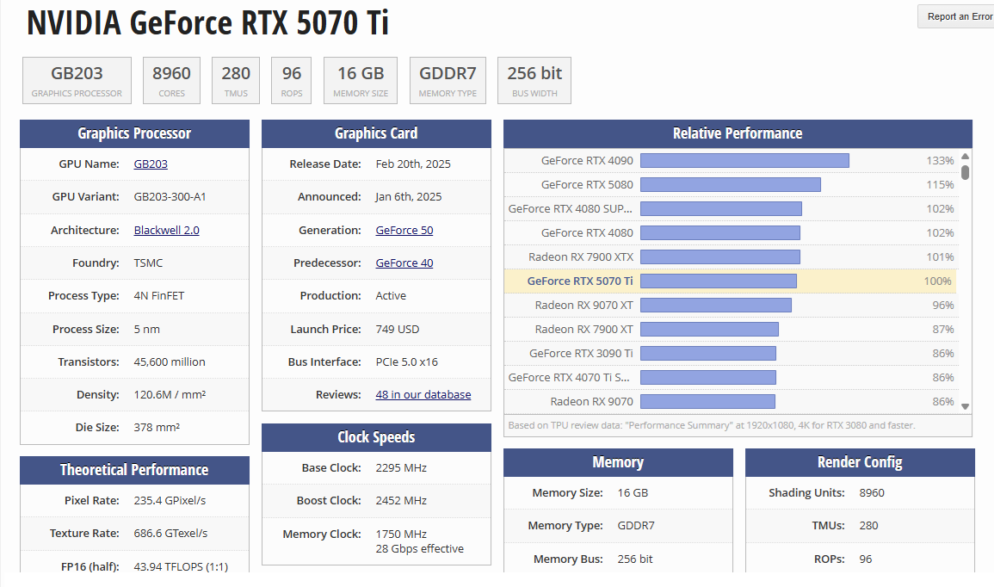Click the RTX 5070 Ti 100% performance bar
The height and width of the screenshot is (587, 994).
719,281
